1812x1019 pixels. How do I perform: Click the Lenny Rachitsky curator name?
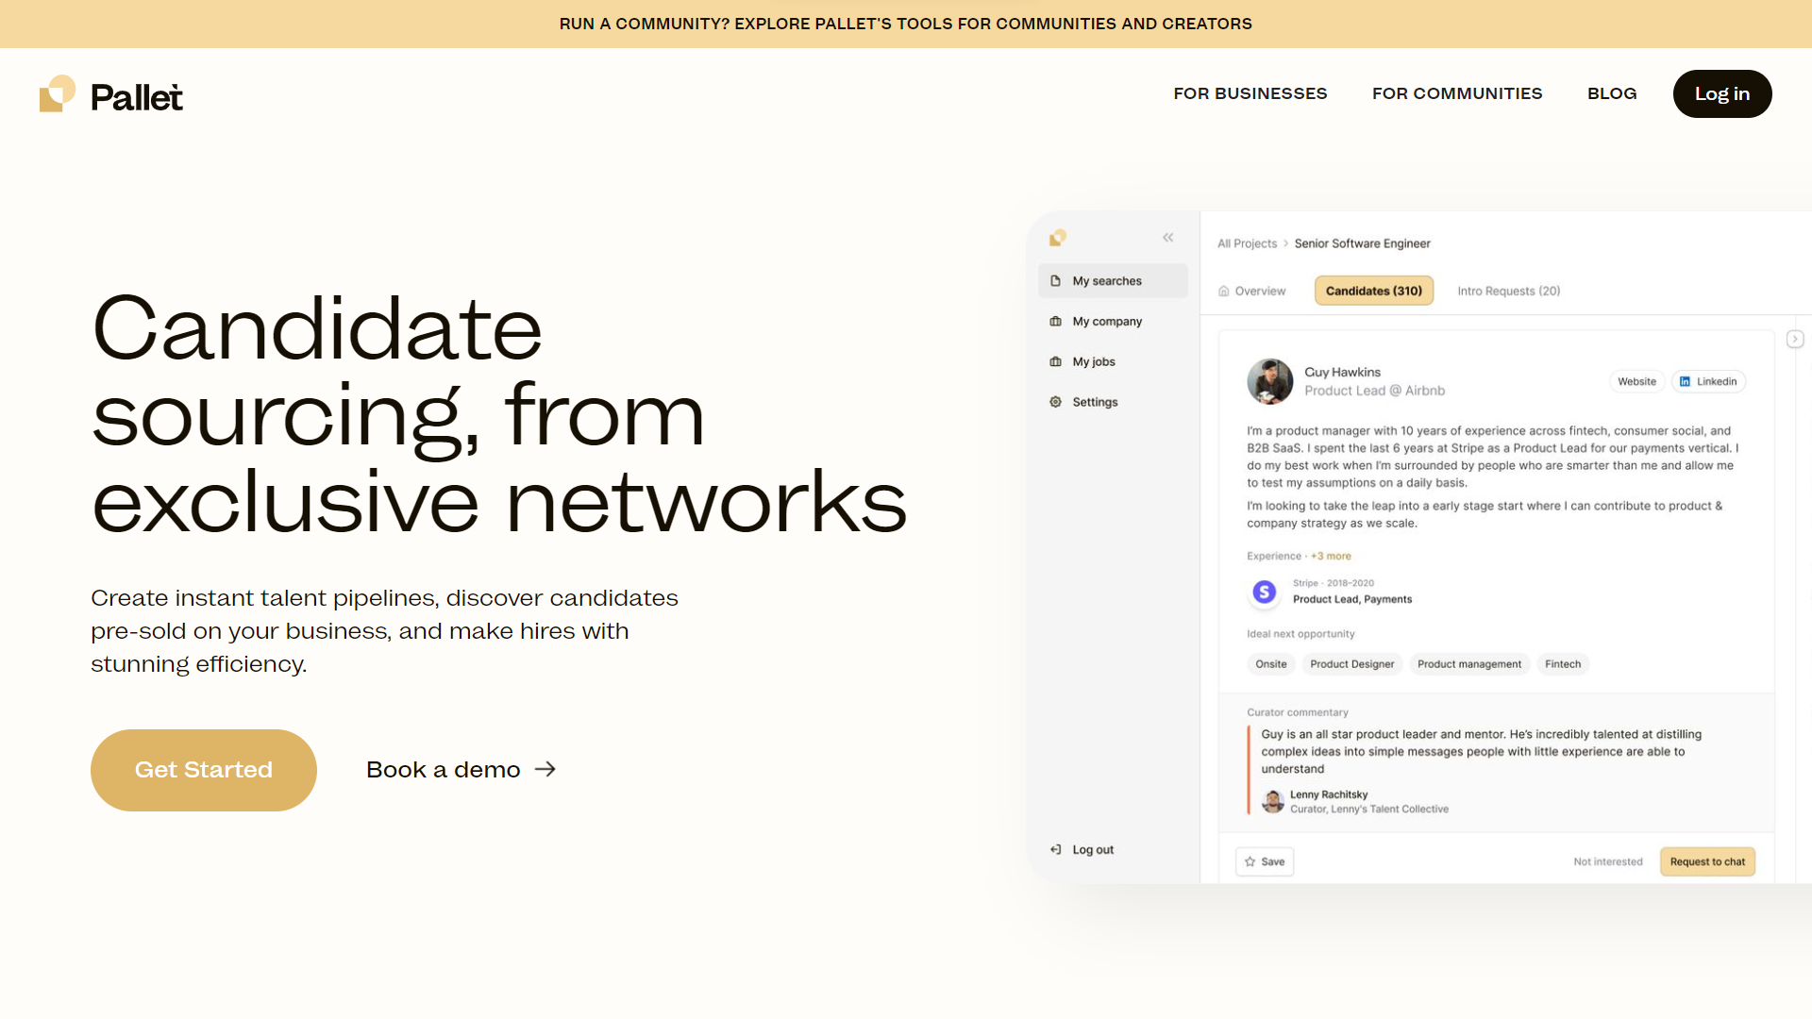(1328, 795)
